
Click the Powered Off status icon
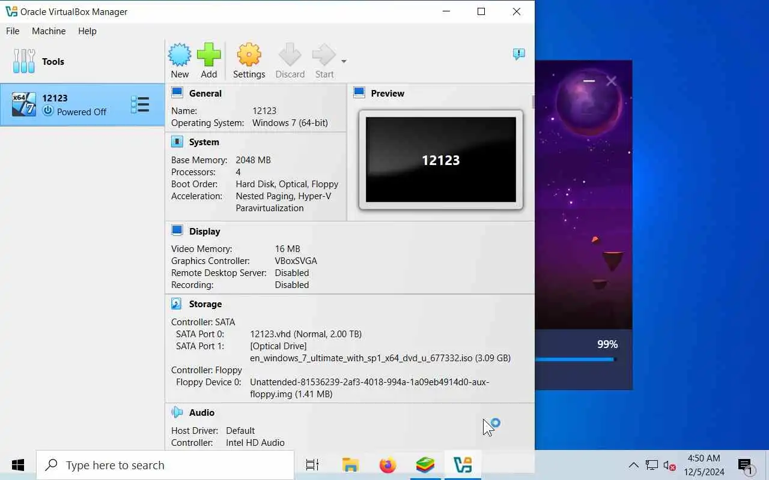pos(48,111)
